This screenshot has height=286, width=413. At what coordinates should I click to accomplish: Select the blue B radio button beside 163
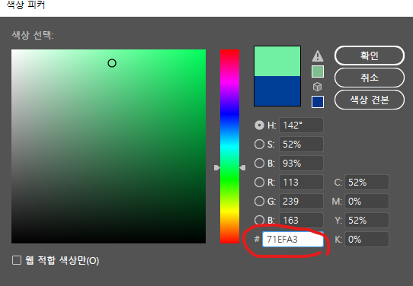[x=259, y=220]
